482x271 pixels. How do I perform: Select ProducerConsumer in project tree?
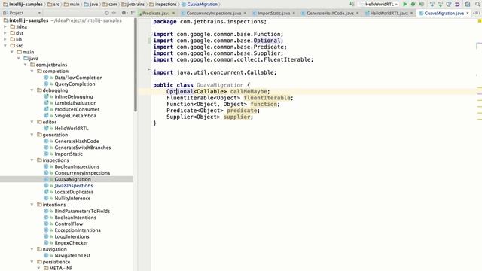click(77, 109)
